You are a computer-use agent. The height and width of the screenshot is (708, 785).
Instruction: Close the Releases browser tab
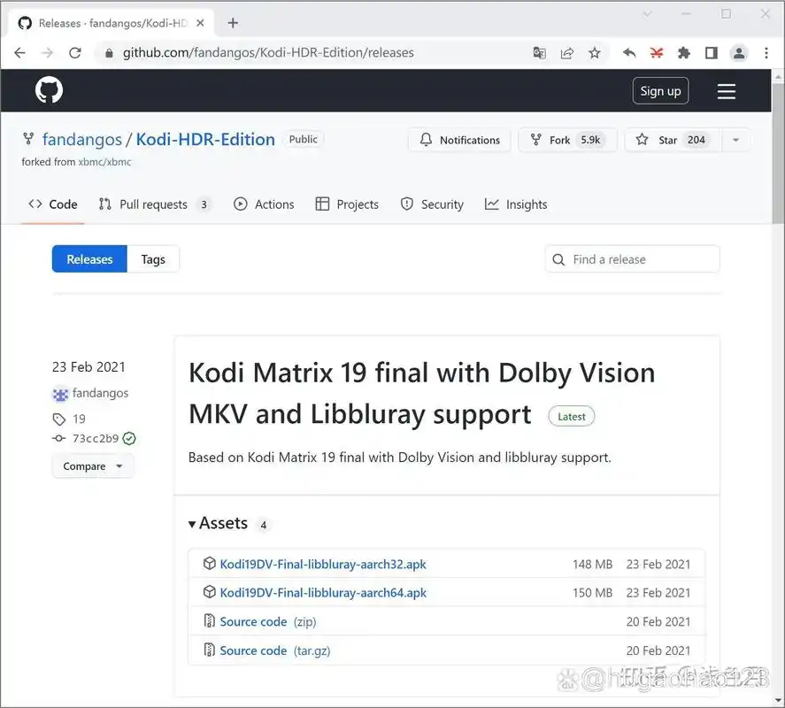[x=200, y=23]
